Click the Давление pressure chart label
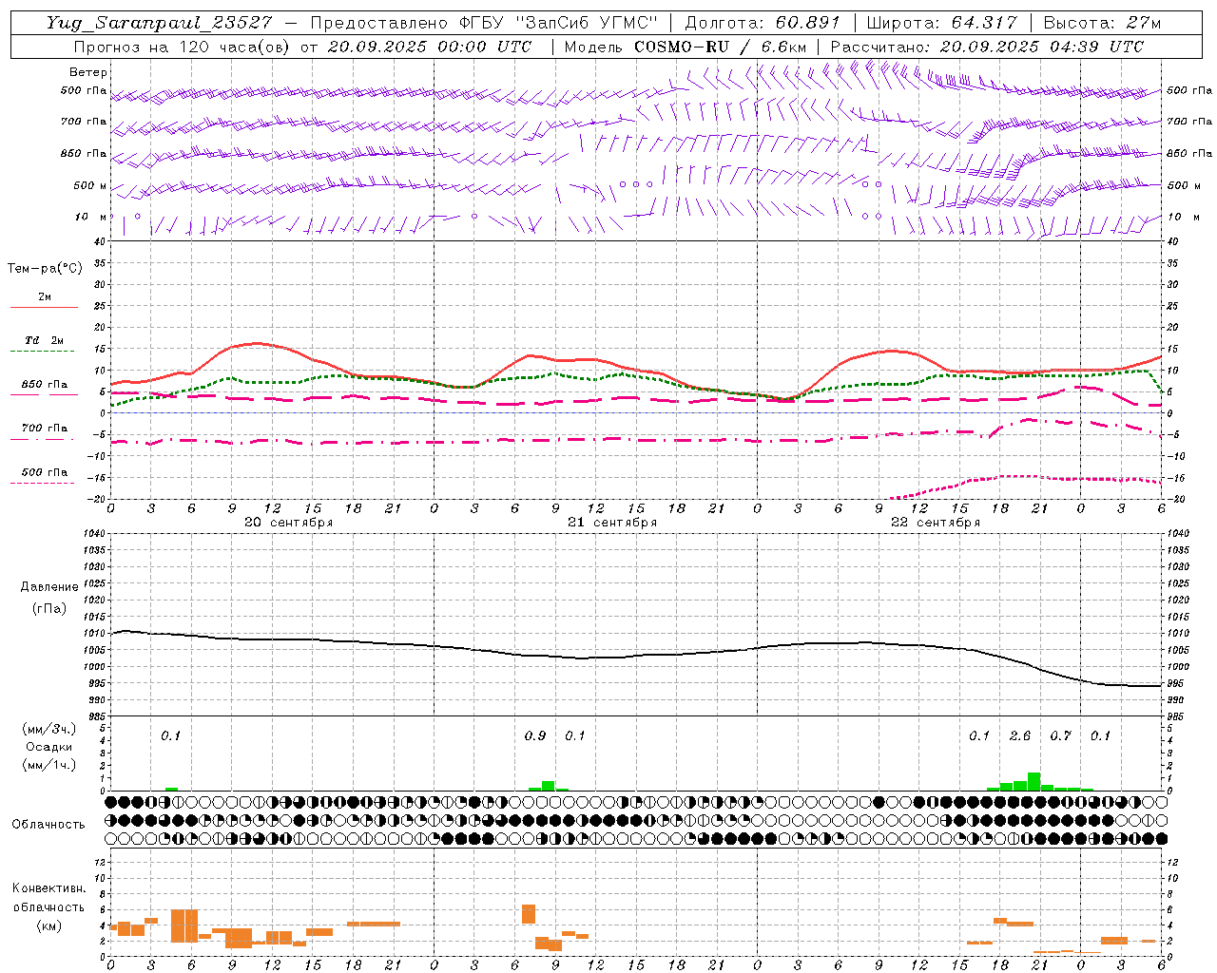The height and width of the screenshot is (973, 1217). [x=49, y=587]
